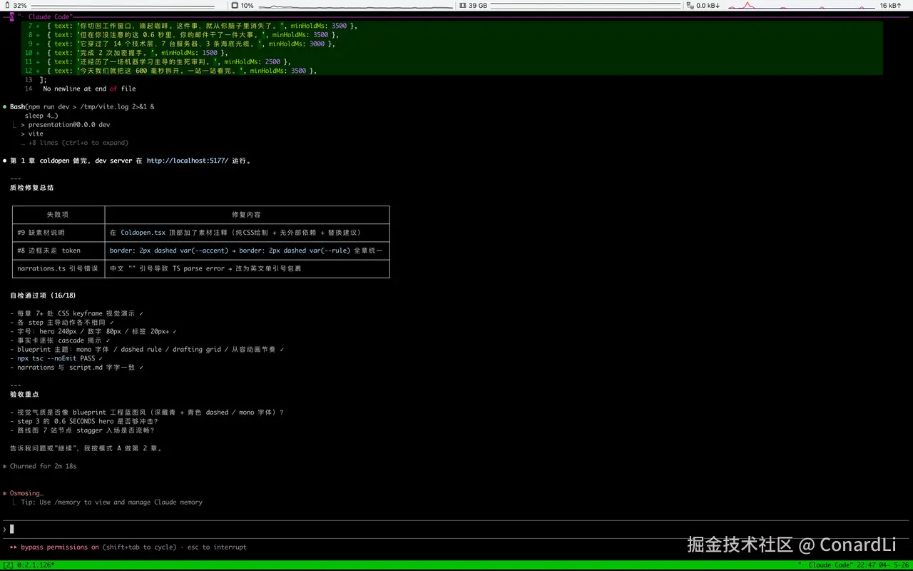Click diff line 7 starting '你切回工作窗口'

[x=454, y=26]
